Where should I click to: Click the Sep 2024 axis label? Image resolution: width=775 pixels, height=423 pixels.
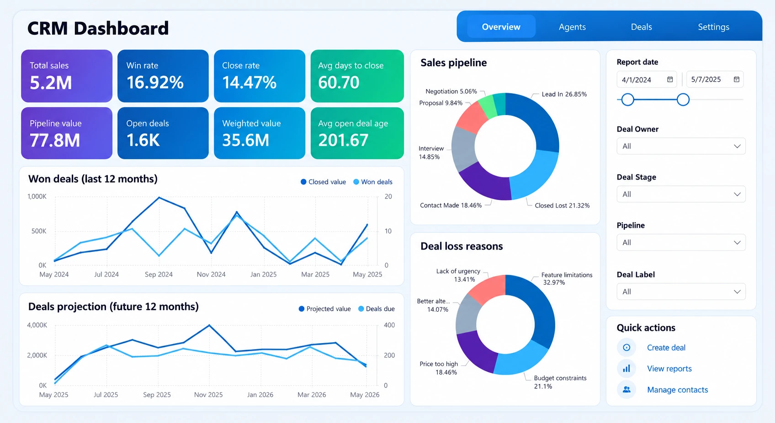coord(159,275)
